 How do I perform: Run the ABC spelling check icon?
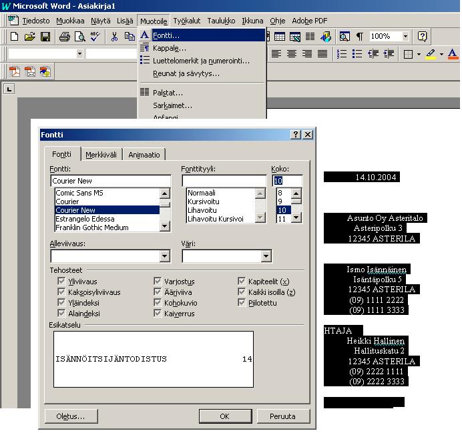[x=95, y=37]
